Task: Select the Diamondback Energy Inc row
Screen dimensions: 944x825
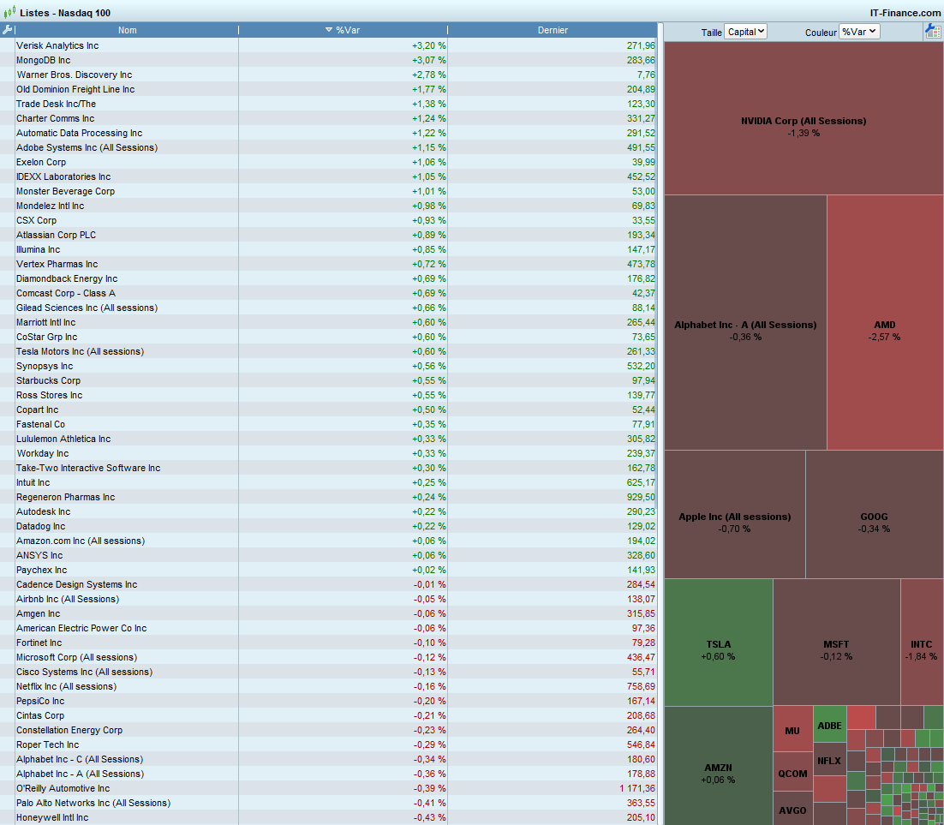Action: 328,278
